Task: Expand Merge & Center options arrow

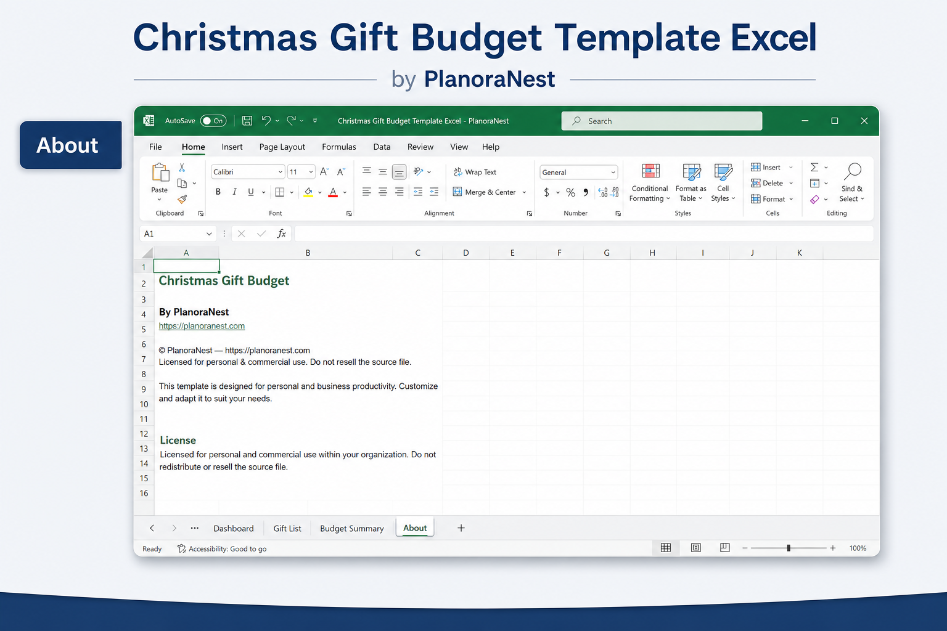Action: (x=524, y=192)
